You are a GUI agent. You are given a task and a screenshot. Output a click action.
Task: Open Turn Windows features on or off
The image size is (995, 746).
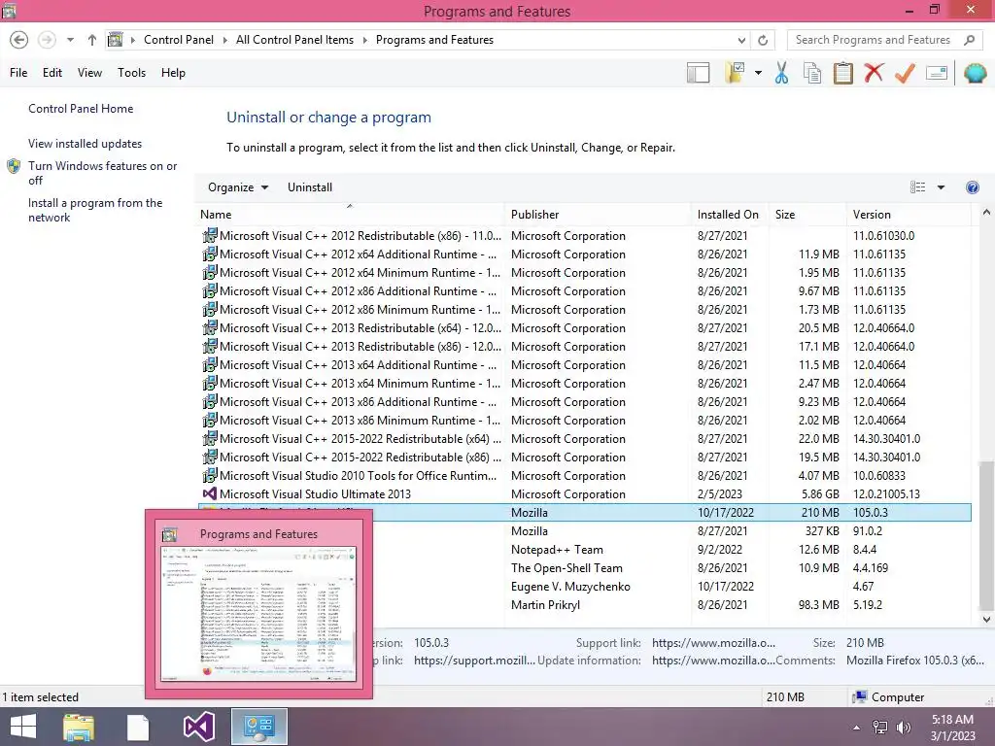pyautogui.click(x=102, y=173)
